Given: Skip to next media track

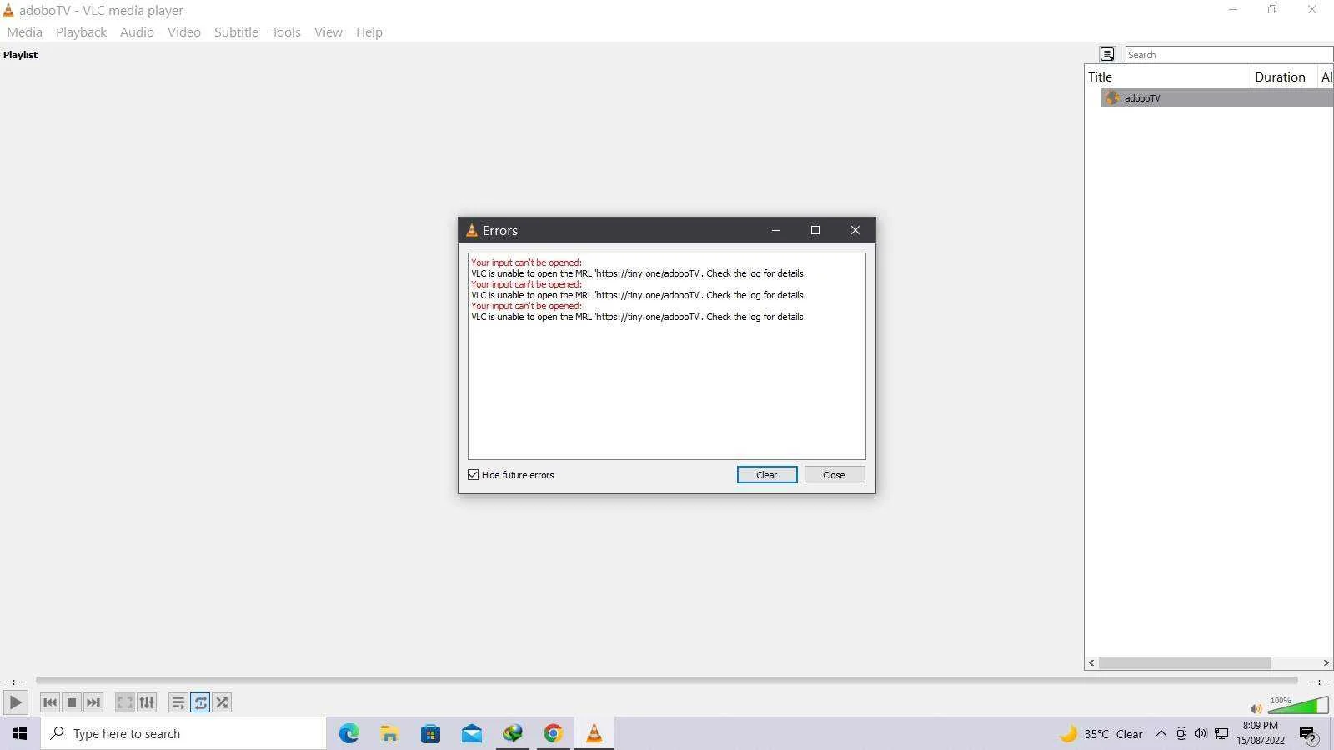Looking at the screenshot, I should (x=93, y=702).
